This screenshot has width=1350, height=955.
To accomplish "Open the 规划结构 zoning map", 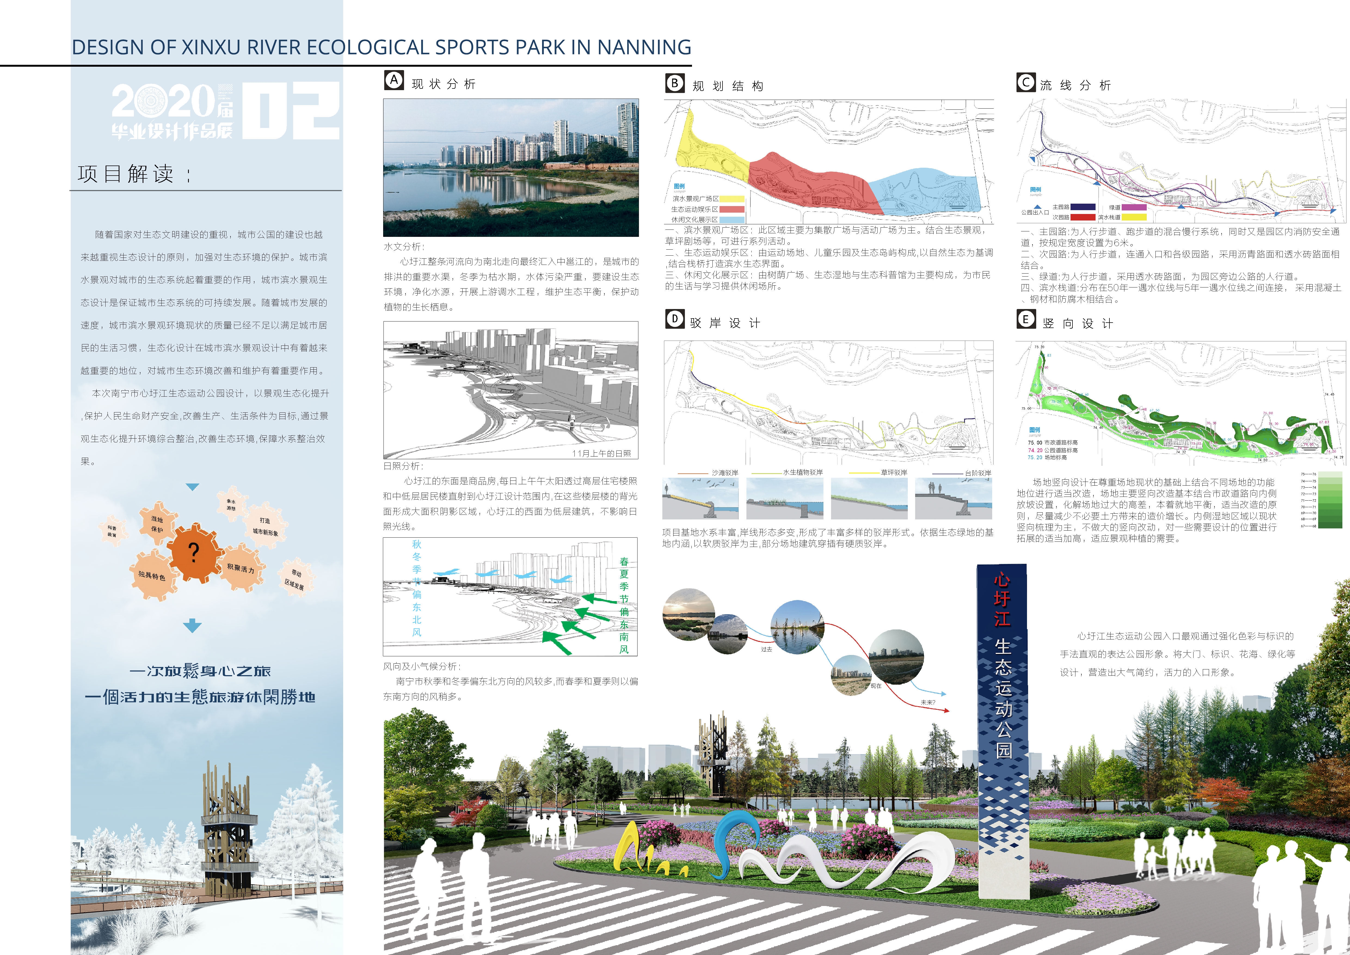I will pyautogui.click(x=829, y=161).
